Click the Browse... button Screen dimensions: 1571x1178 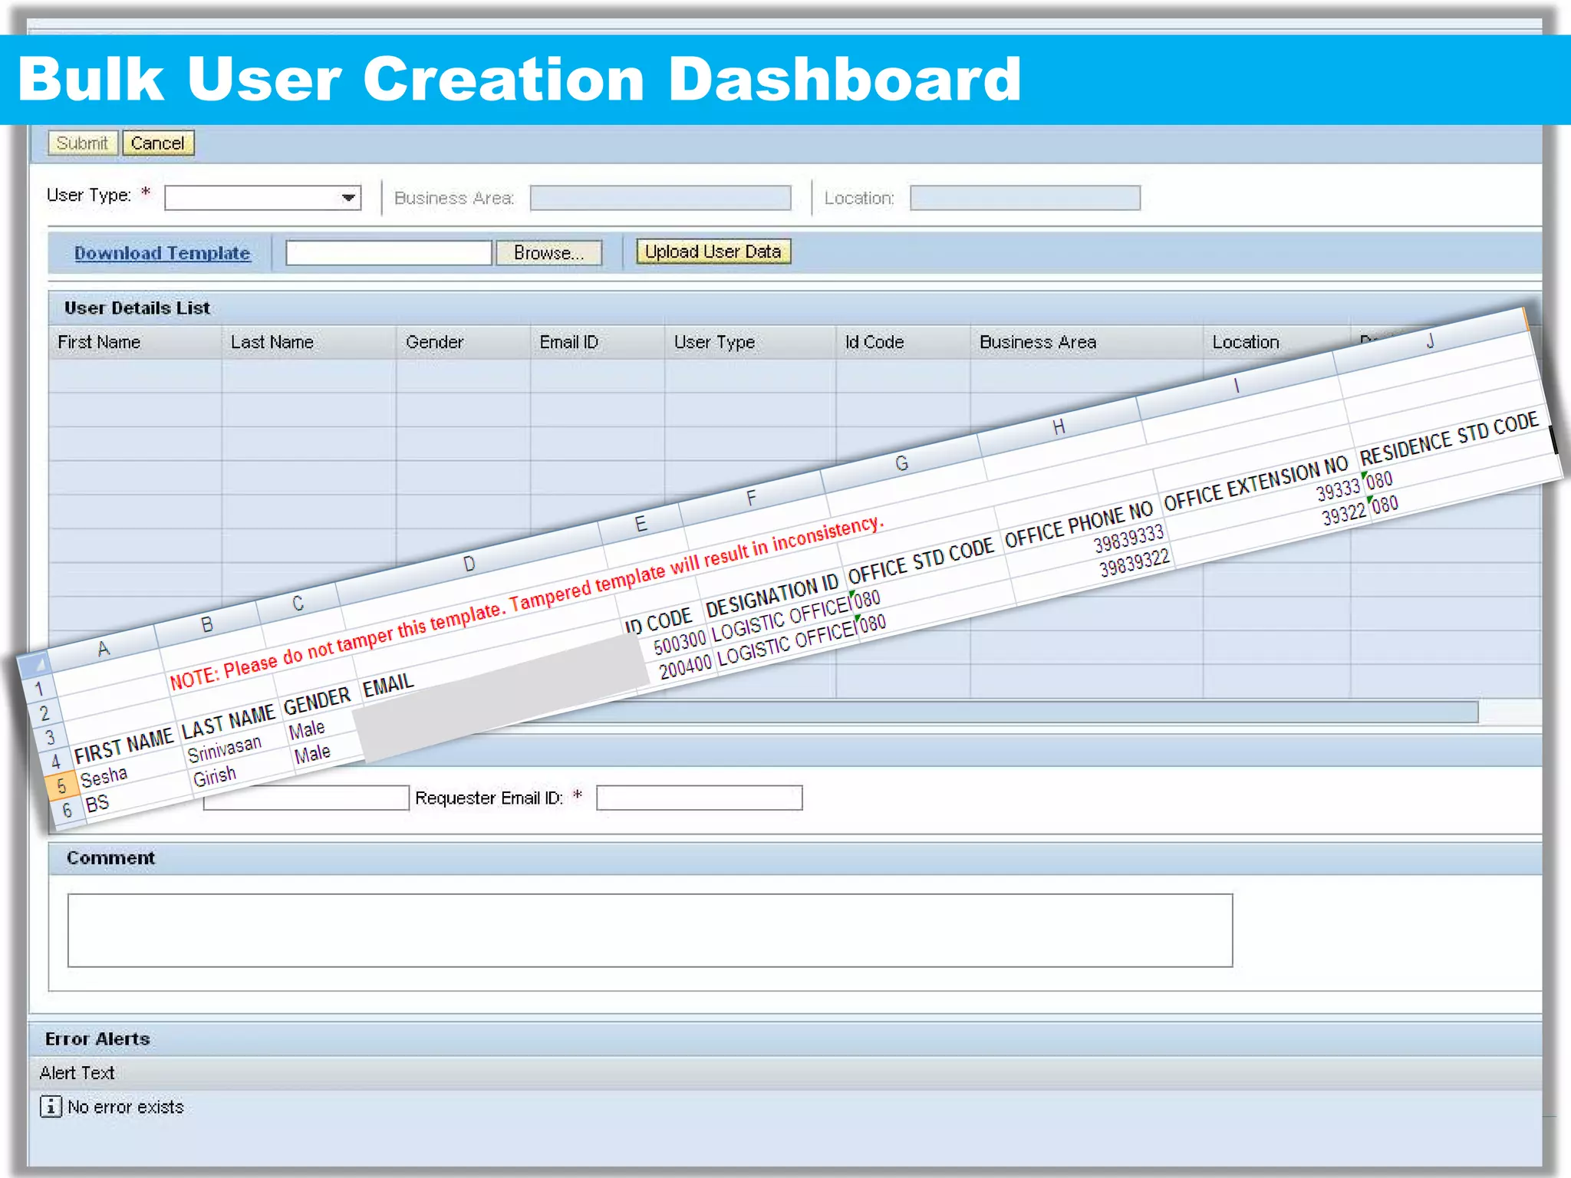(548, 253)
